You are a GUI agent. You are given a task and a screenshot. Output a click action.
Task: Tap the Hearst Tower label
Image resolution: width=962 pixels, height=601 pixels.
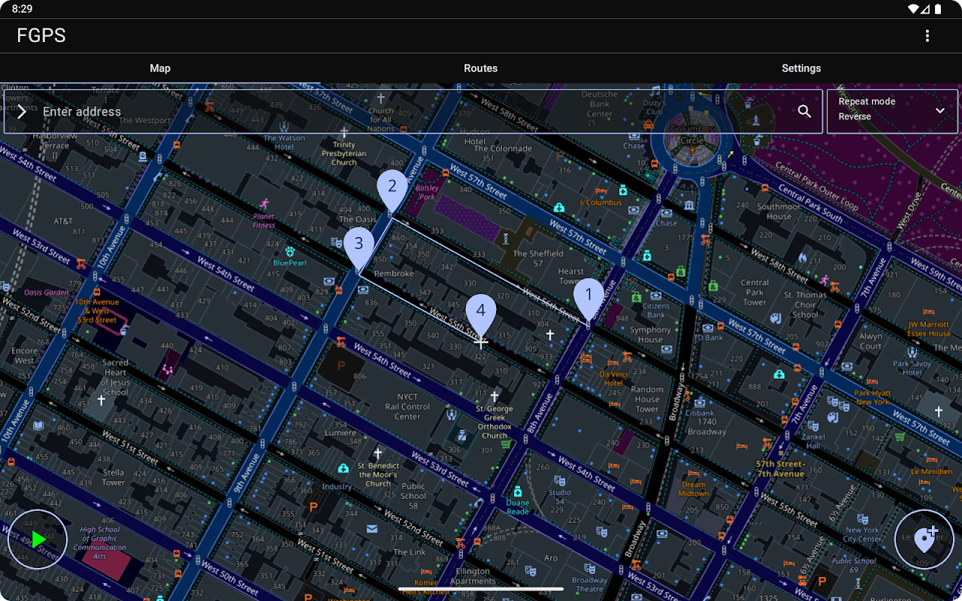tap(570, 276)
